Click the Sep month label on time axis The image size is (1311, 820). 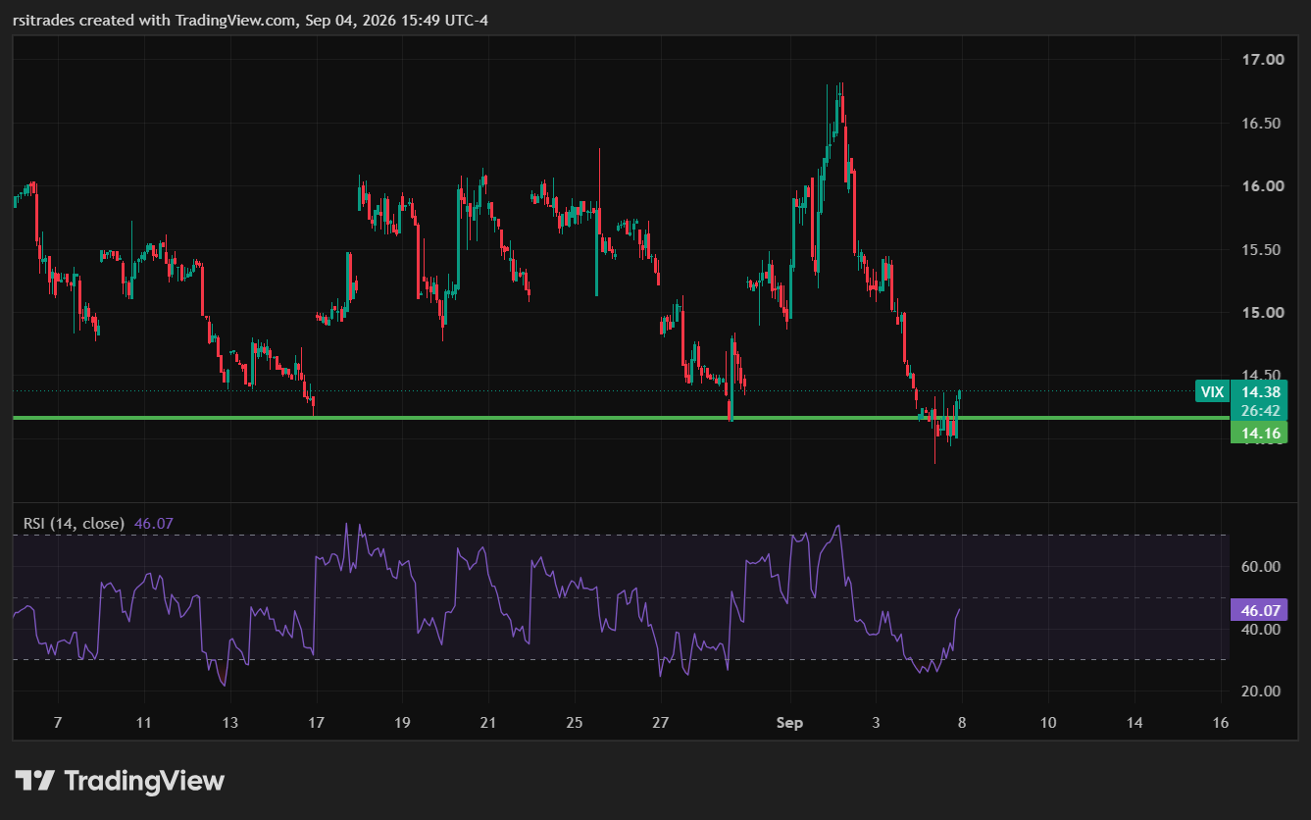click(789, 724)
